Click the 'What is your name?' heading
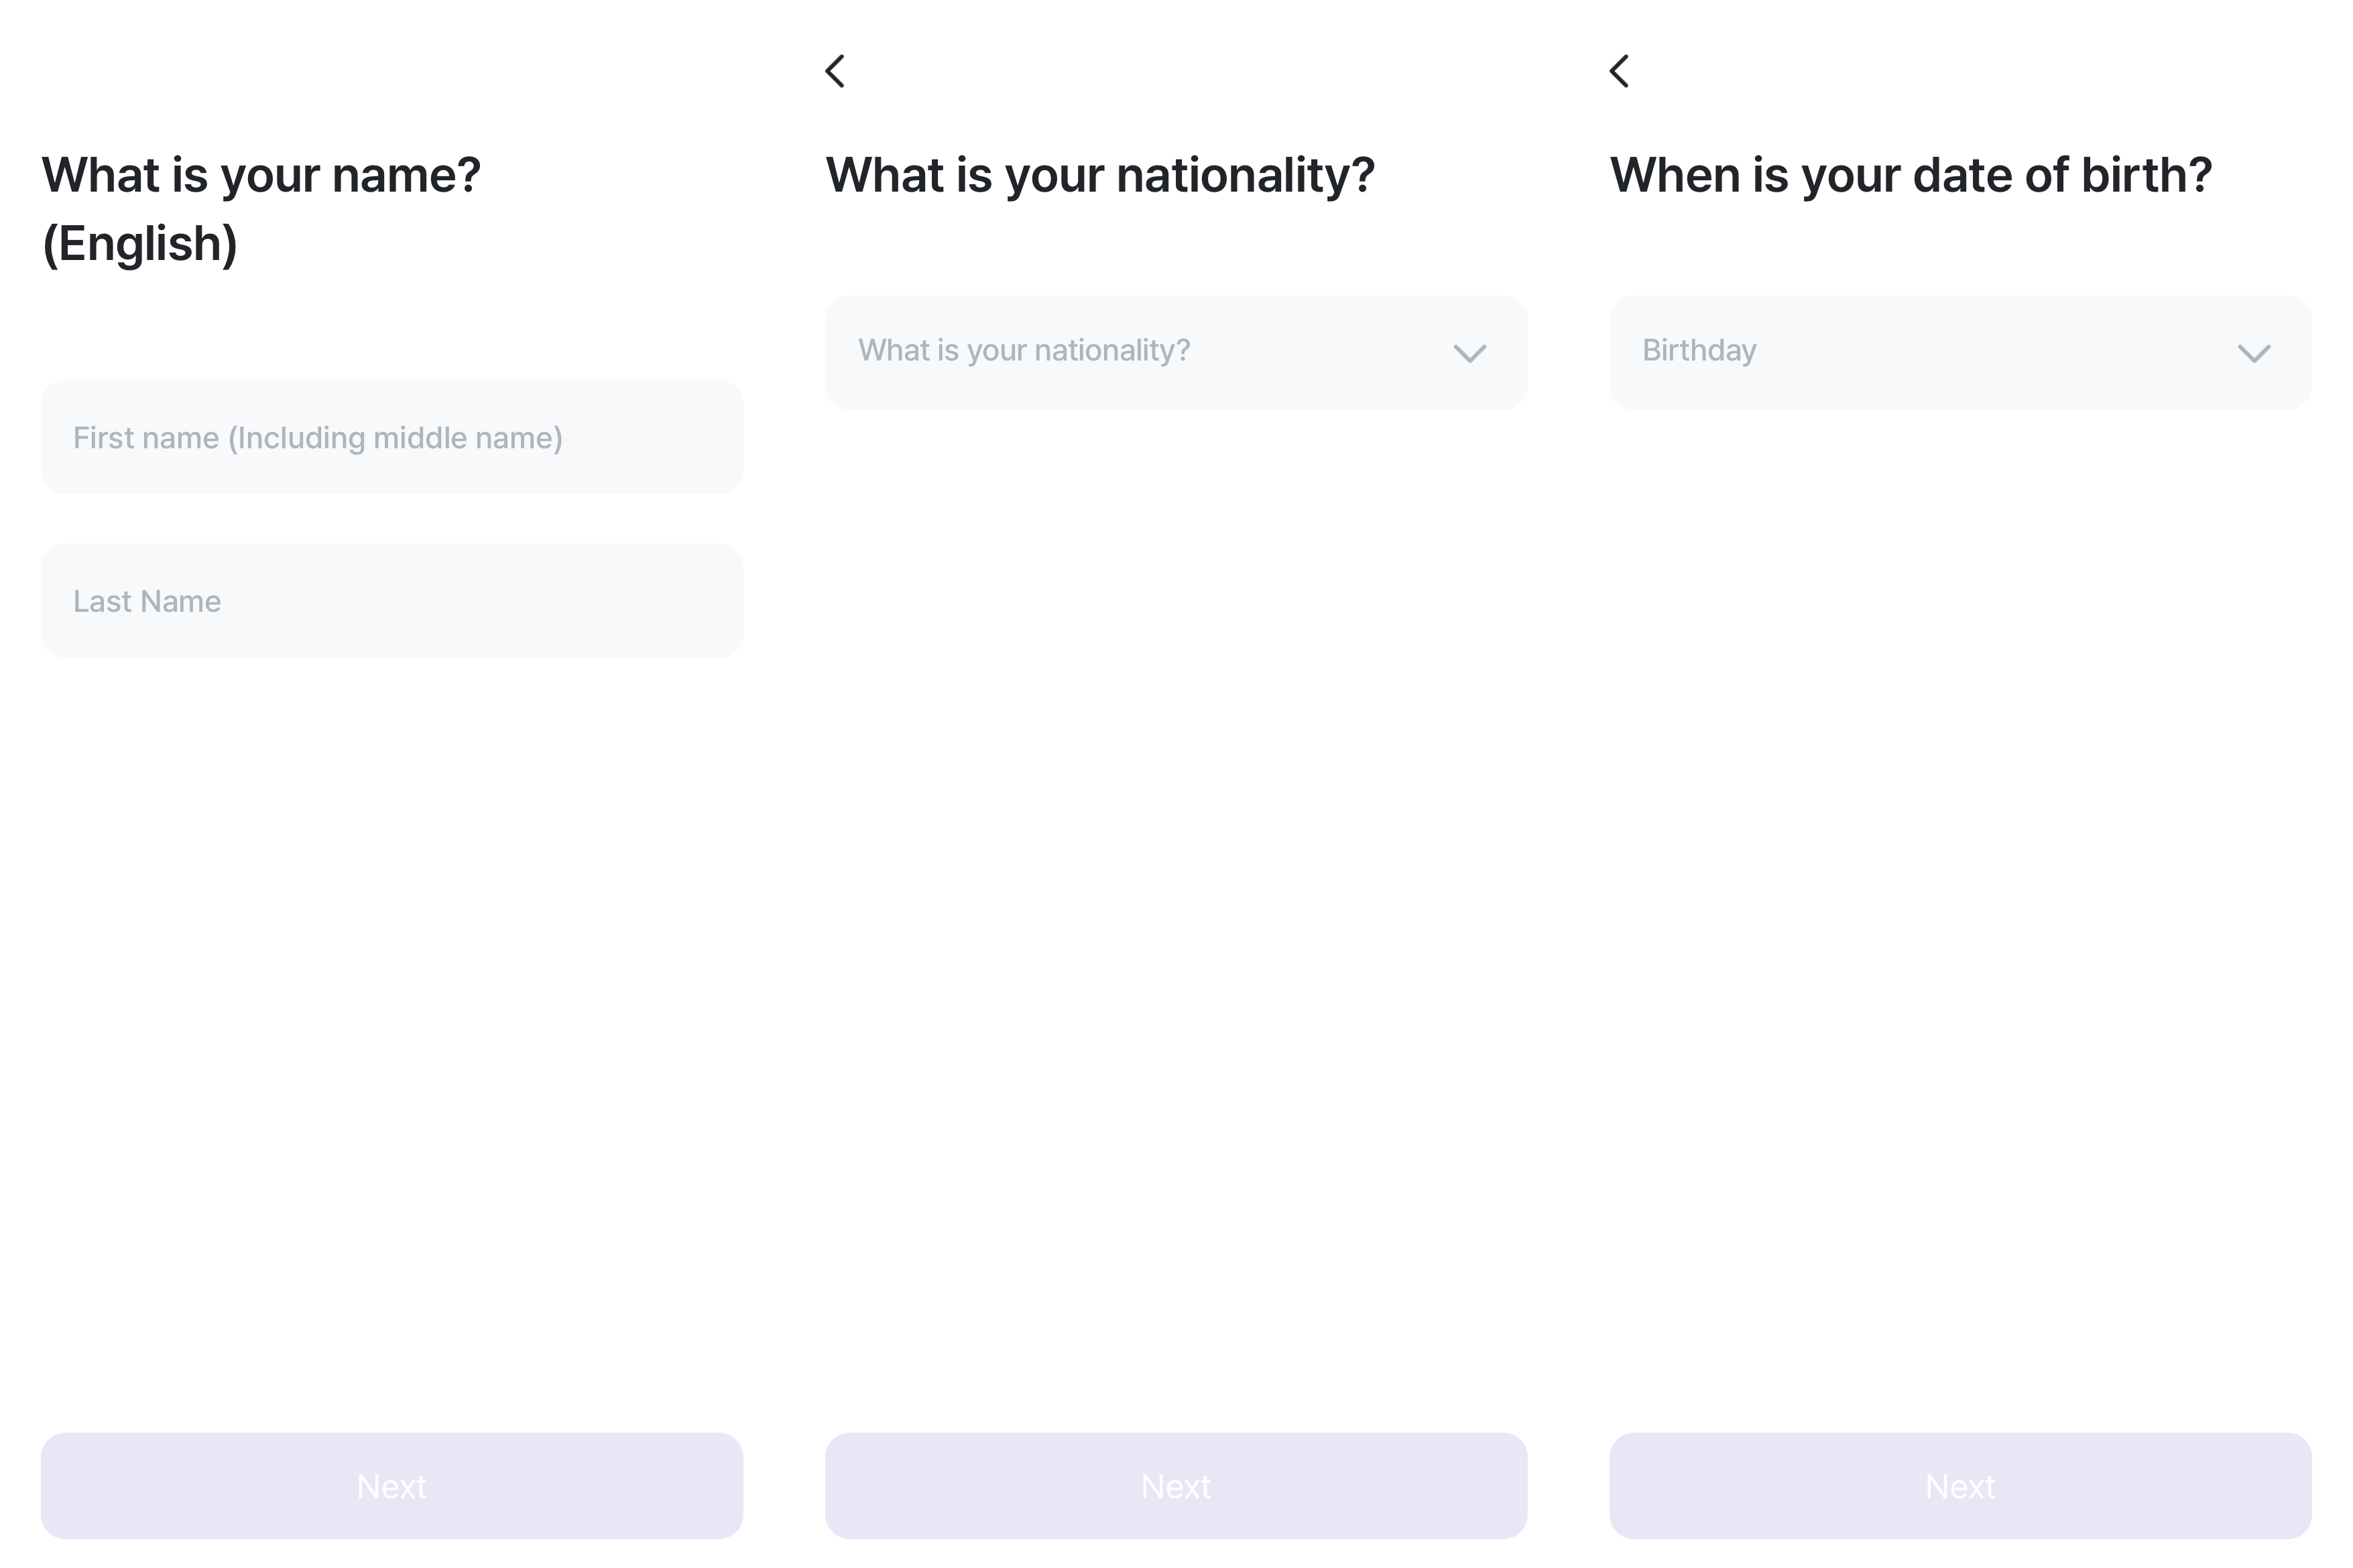The width and height of the screenshot is (2353, 1568). (x=261, y=176)
